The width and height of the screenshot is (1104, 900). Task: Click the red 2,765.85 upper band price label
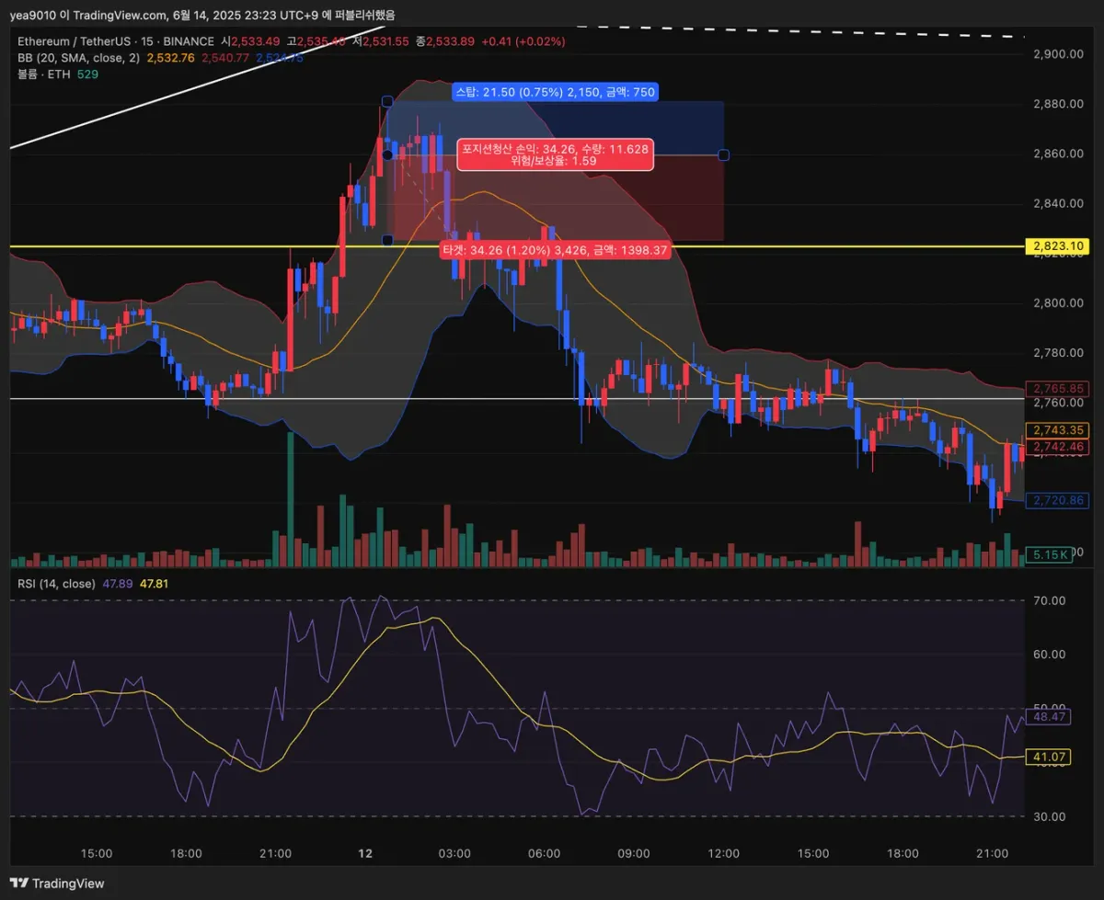pos(1057,388)
